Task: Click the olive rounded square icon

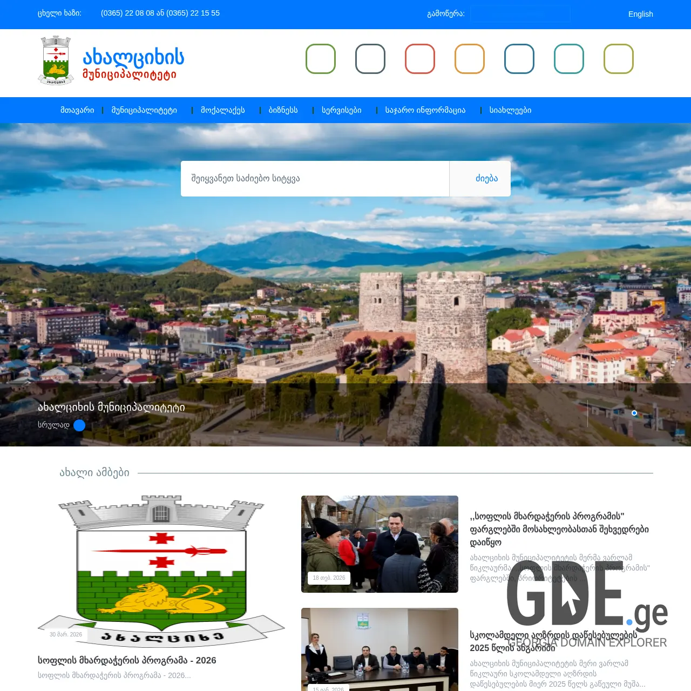Action: pos(619,59)
